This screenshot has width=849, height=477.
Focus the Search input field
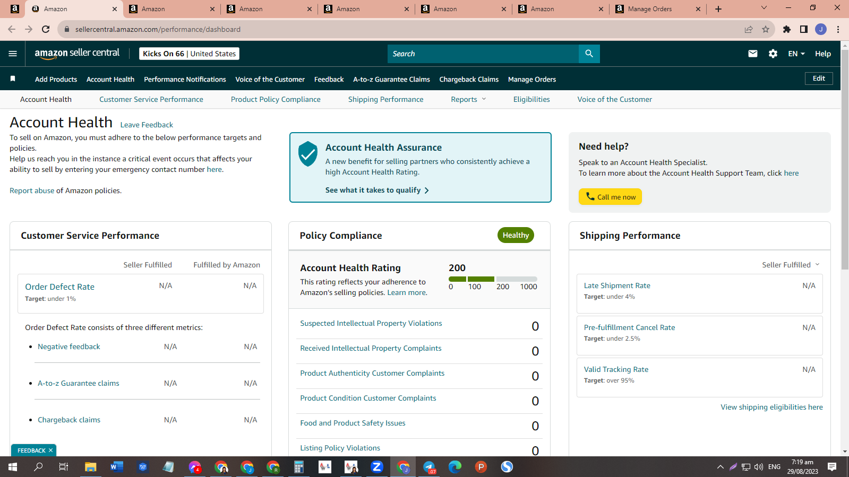point(483,54)
